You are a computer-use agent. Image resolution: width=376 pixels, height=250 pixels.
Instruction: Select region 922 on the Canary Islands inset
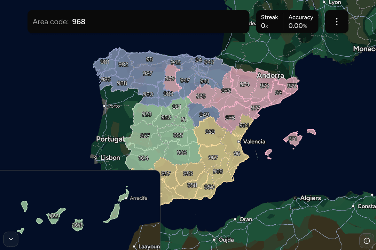pos(53,216)
